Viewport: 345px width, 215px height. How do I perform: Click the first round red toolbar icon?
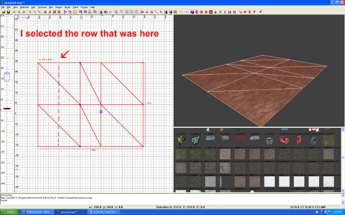197,12
